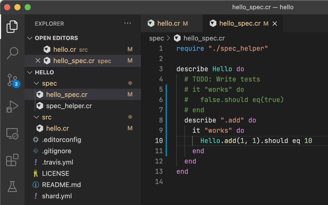Switch to the hello.cr tab

(x=172, y=24)
